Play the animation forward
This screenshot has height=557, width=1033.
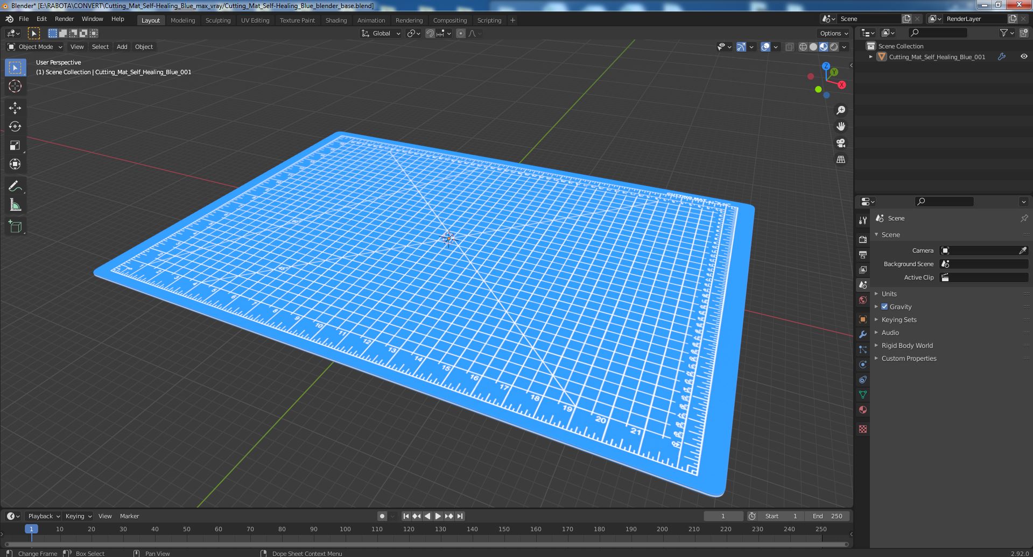click(438, 516)
